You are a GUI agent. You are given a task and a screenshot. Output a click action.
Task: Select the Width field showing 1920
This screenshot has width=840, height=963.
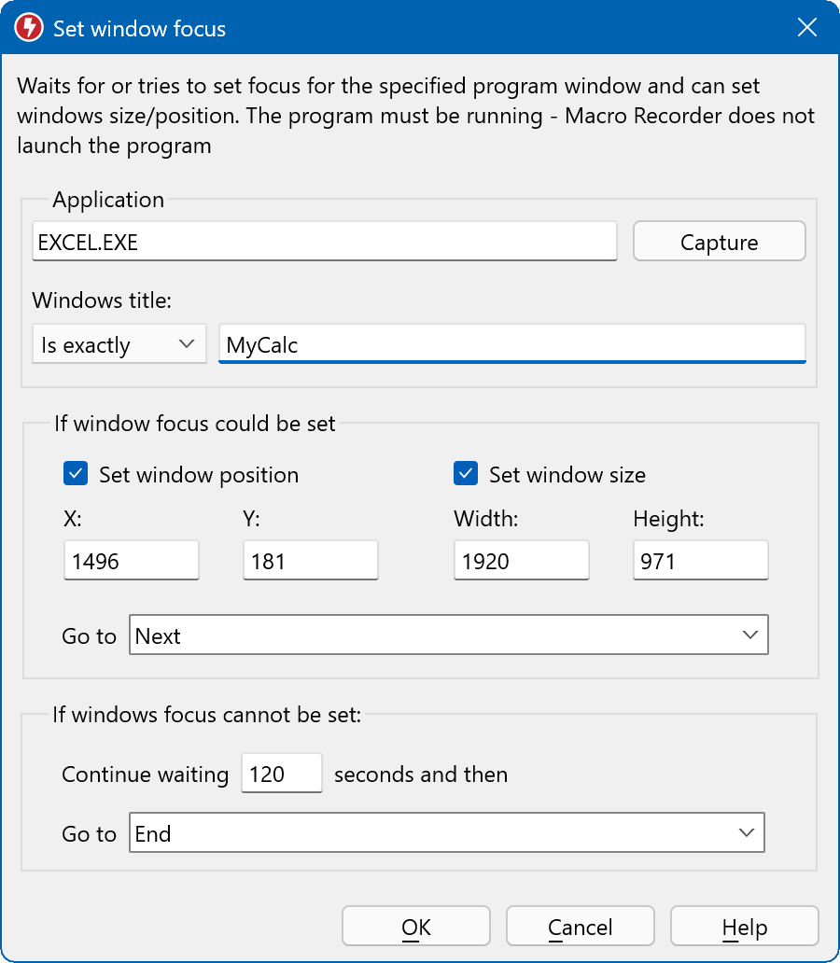pyautogui.click(x=521, y=560)
